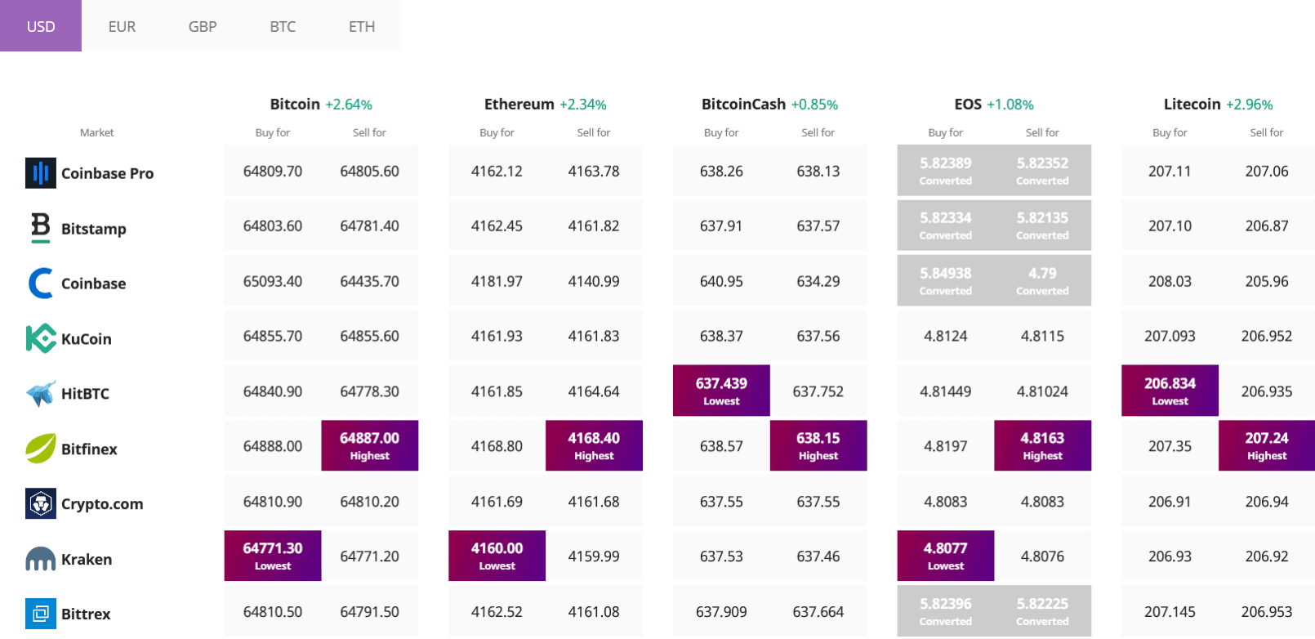Click the Kraken logo icon
Screen dimensions: 1315x639
coord(41,559)
